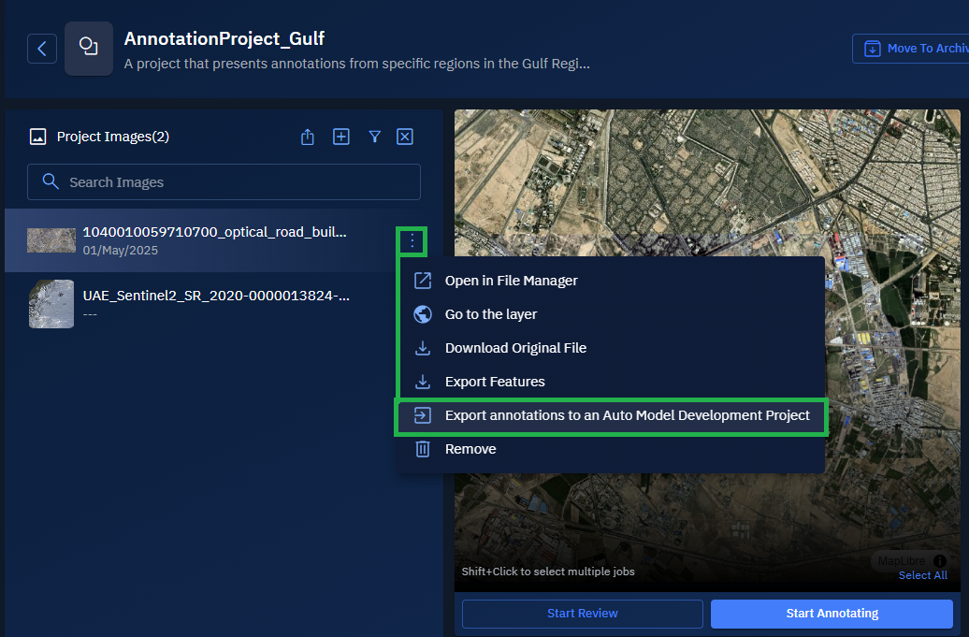Select Export Features menu entry

(x=495, y=382)
